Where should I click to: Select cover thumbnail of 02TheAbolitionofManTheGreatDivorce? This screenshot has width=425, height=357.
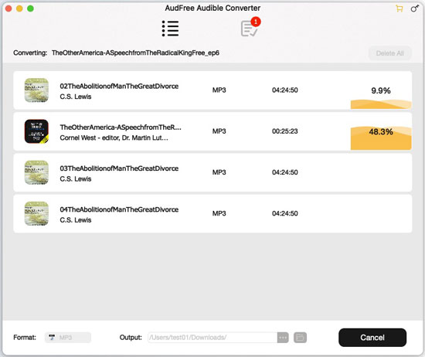point(36,90)
